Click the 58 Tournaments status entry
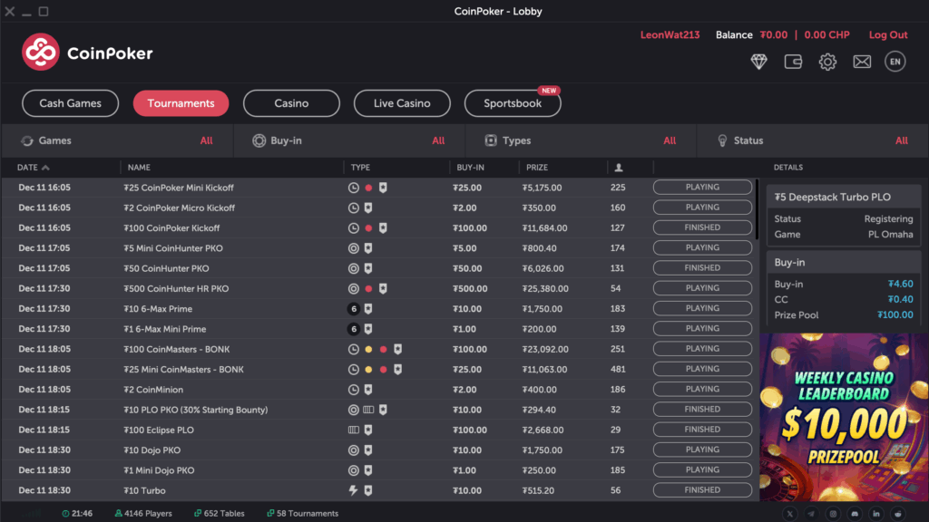This screenshot has width=929, height=522. click(x=302, y=514)
